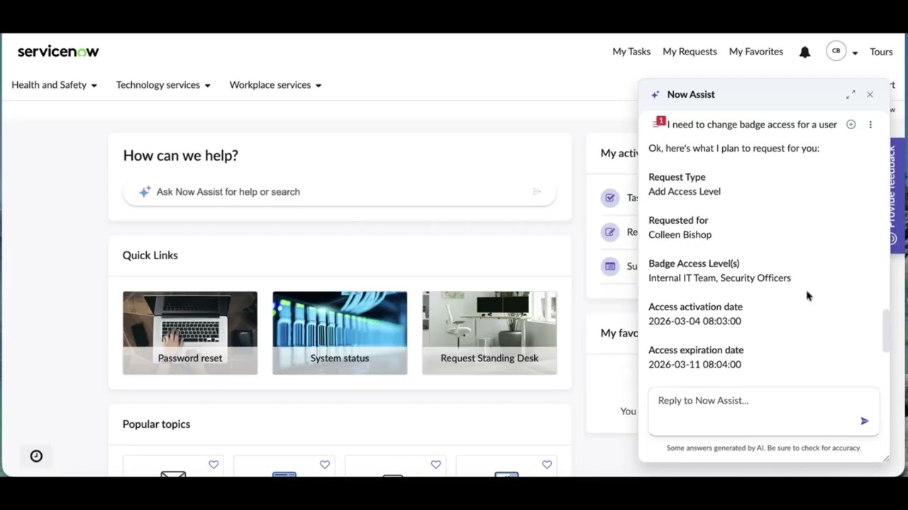Screen dimensions: 908x510
Task: View My Favorites
Action: coord(756,52)
